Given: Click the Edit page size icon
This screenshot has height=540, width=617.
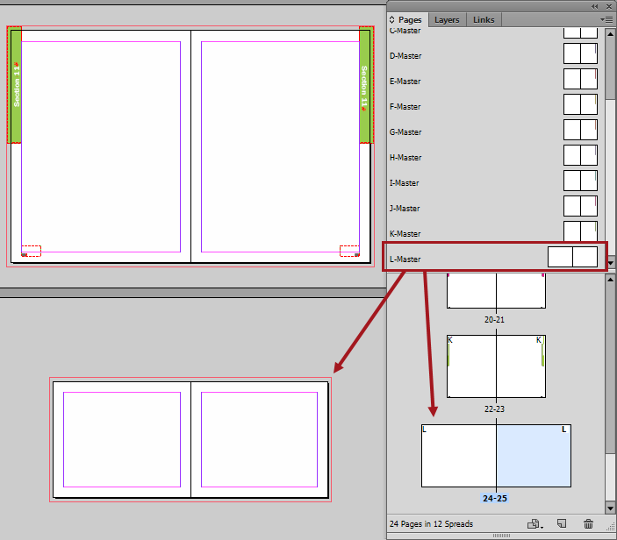Looking at the screenshot, I should point(534,524).
